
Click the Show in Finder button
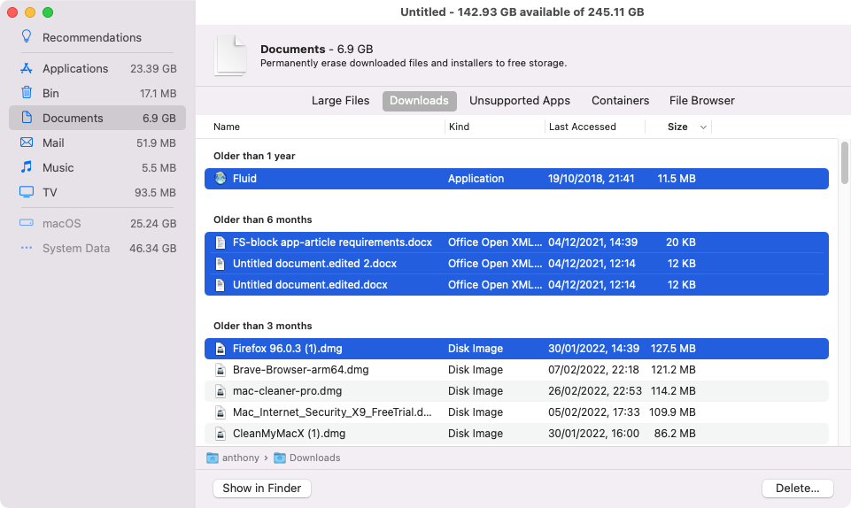[x=261, y=488]
